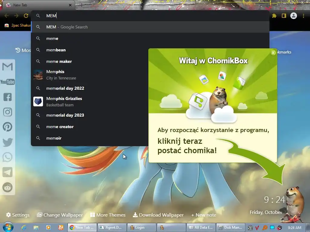Choose the 'membean' search suggestion
310x232 pixels.
tap(90, 50)
